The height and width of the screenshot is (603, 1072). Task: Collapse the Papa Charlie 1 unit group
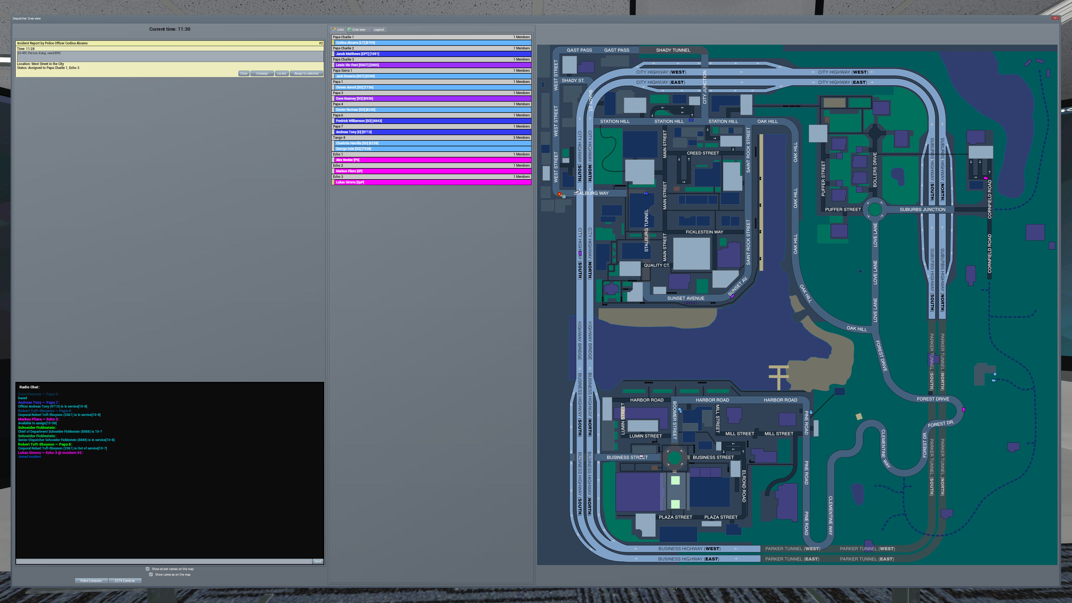coord(431,37)
